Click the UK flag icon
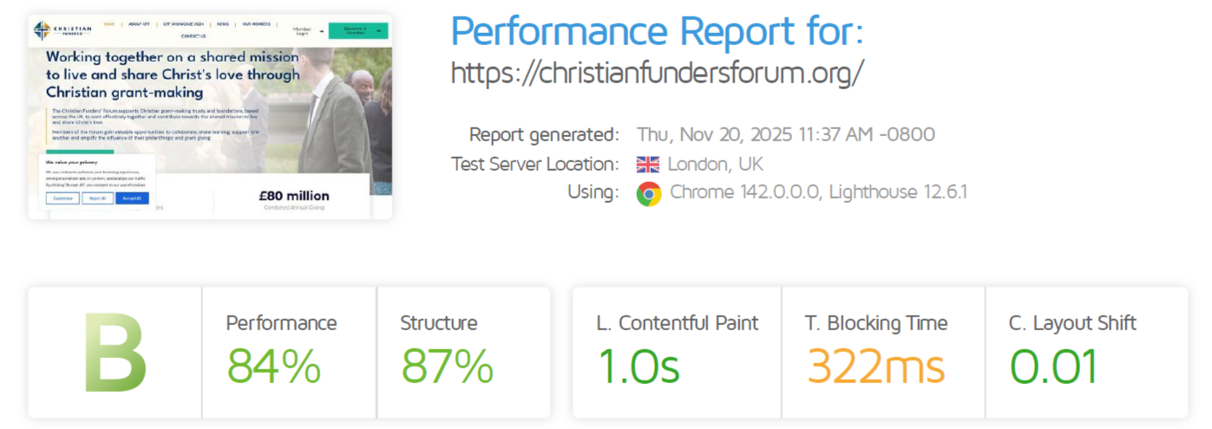1212x429 pixels. (x=647, y=164)
